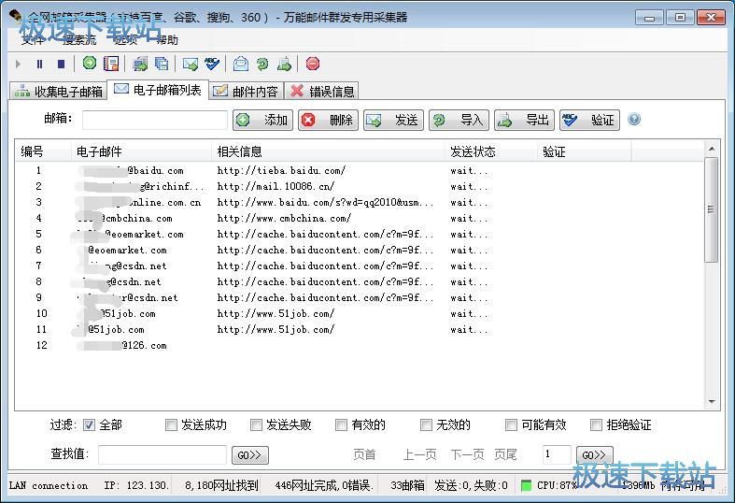Select row 3 online.com.cn email
This screenshot has width=735, height=503.
(359, 203)
